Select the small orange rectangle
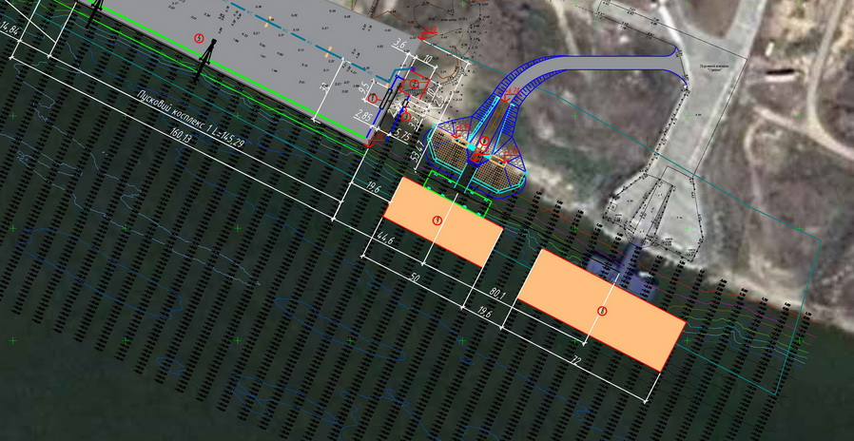This screenshot has width=854, height=441. click(x=443, y=221)
